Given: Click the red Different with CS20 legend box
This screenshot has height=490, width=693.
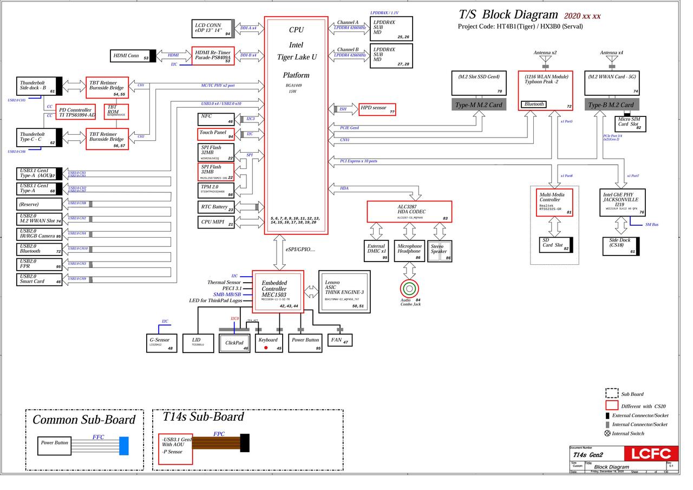Looking at the screenshot, I should (x=612, y=405).
